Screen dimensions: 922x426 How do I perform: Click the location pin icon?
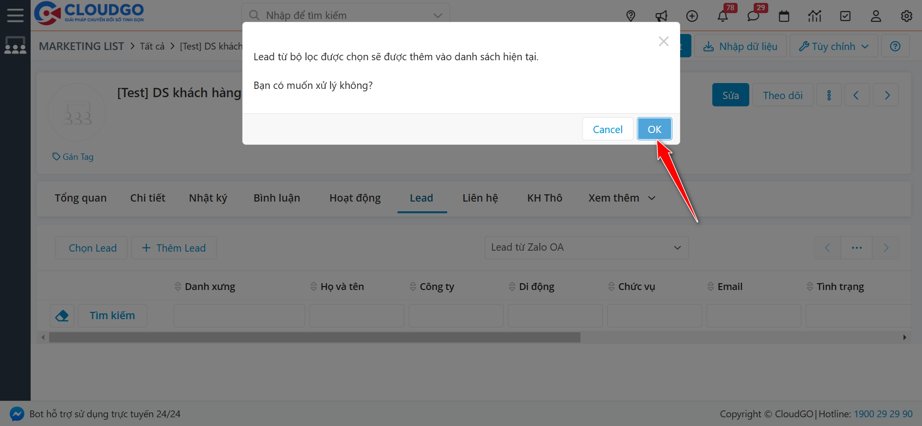coord(631,16)
